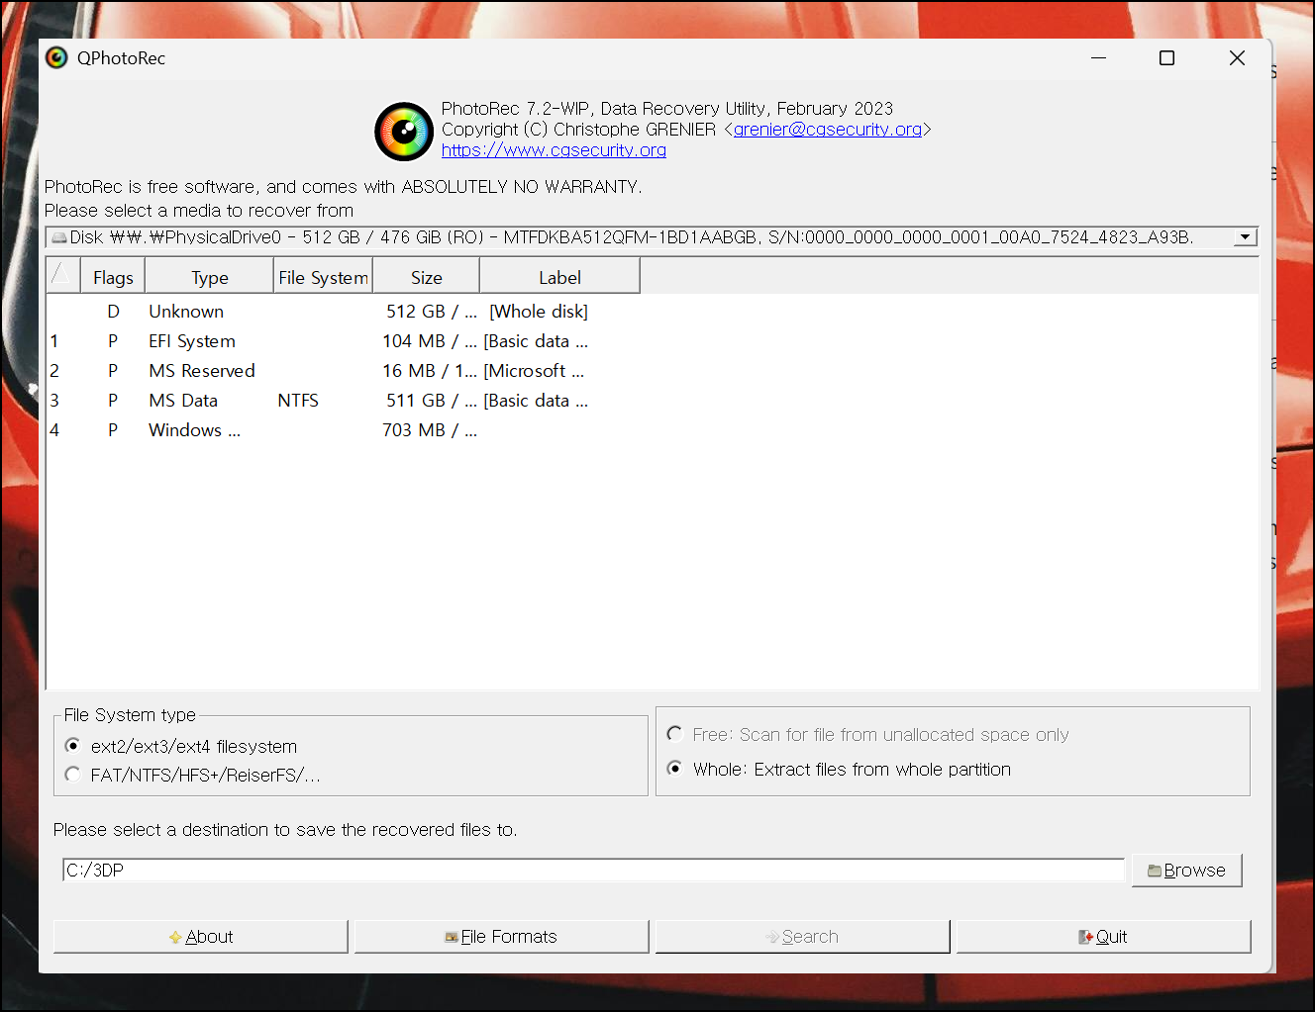Click the QPhotoRec eye logo in title bar
This screenshot has width=1315, height=1012.
(x=57, y=58)
